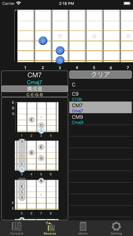The height and width of the screenshot is (236, 133).
Task: Tap the 構成音 component notes button
Action: 35,89
